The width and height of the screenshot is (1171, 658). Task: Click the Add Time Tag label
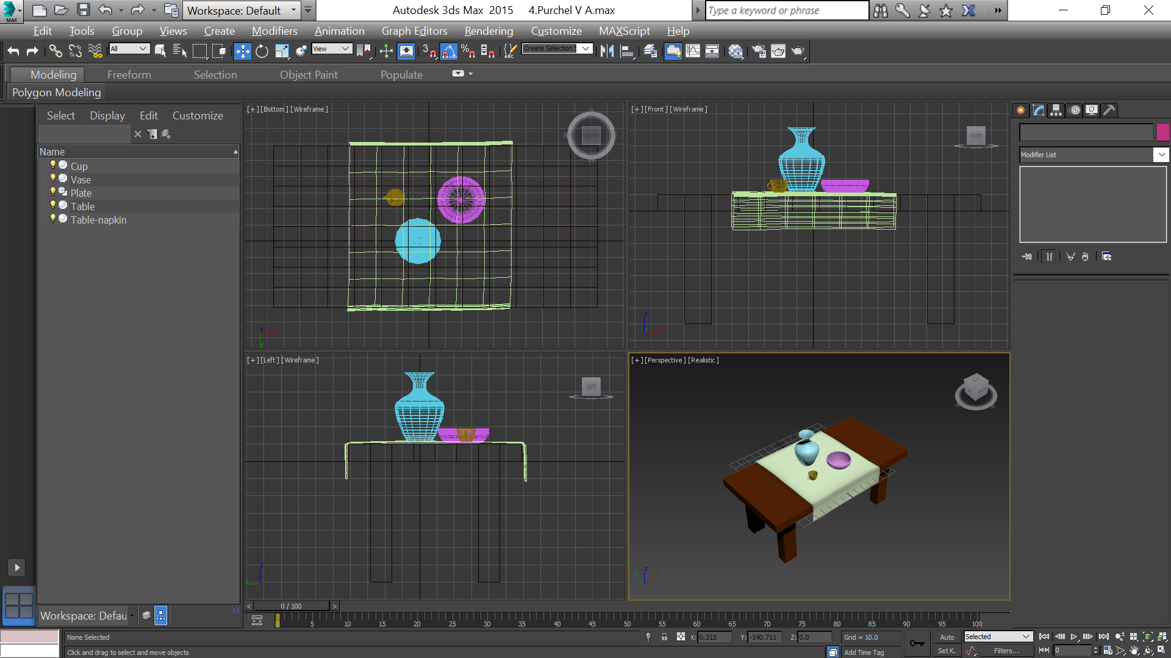point(864,653)
